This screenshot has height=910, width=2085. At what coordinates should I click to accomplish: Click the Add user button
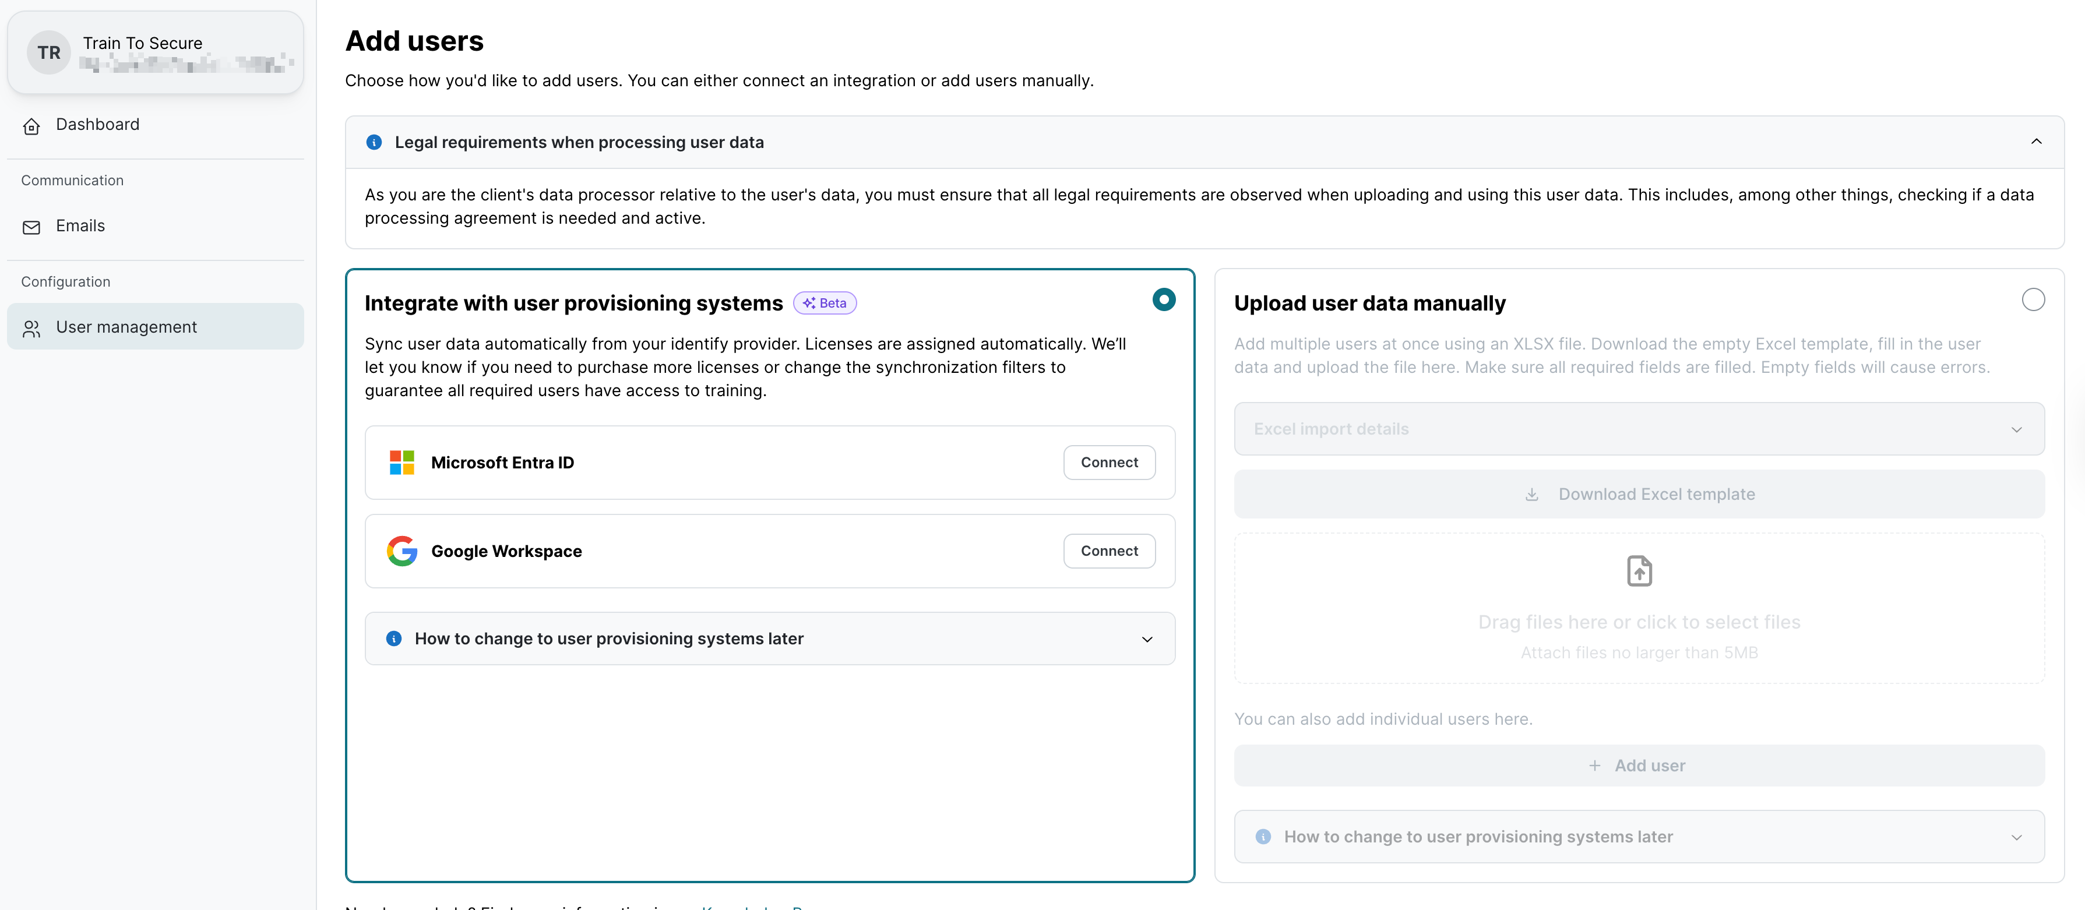tap(1639, 766)
